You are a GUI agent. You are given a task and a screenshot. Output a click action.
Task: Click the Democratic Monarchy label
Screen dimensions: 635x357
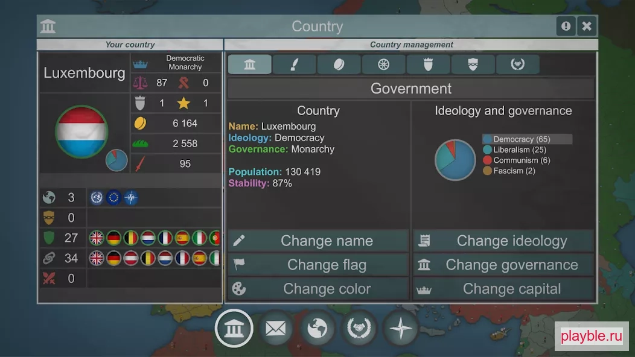tap(185, 63)
